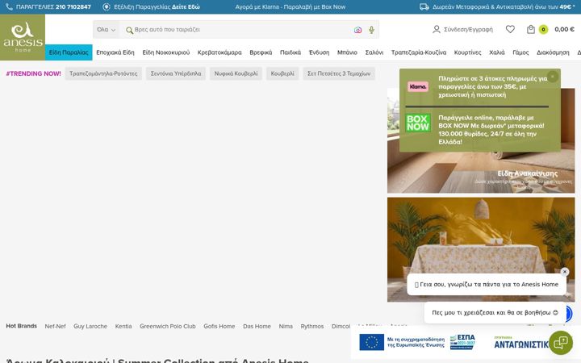Open Χαλιά menu
The width and height of the screenshot is (581, 363).
pos(497,52)
